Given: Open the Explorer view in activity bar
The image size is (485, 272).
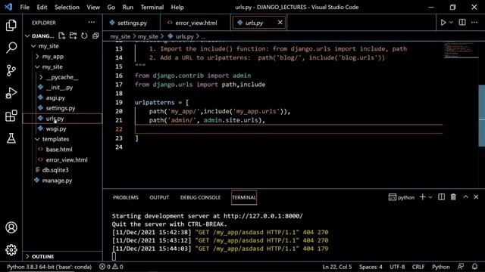Looking at the screenshot, I should [11, 25].
